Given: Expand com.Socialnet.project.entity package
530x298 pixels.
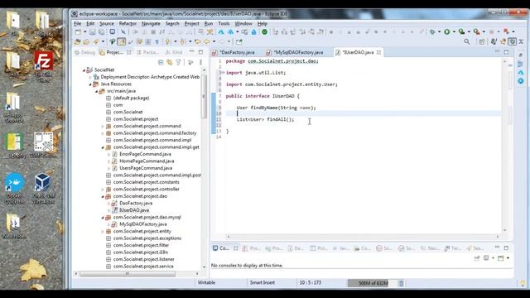Looking at the screenshot, I should 103,232.
